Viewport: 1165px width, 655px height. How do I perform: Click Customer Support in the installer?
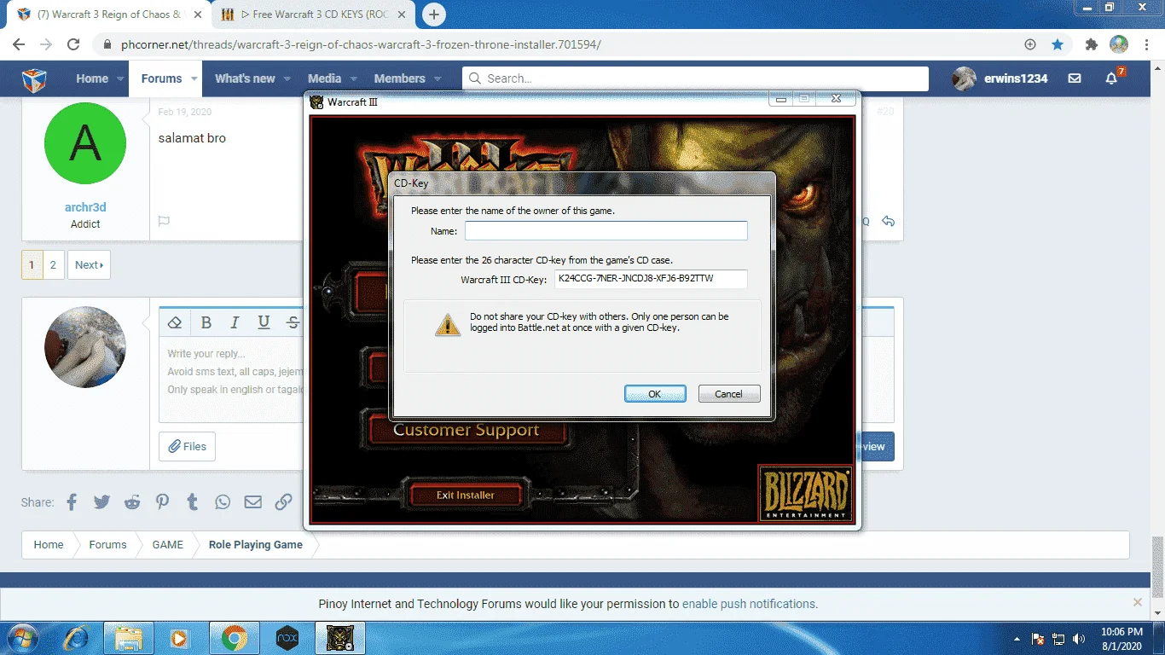click(466, 431)
